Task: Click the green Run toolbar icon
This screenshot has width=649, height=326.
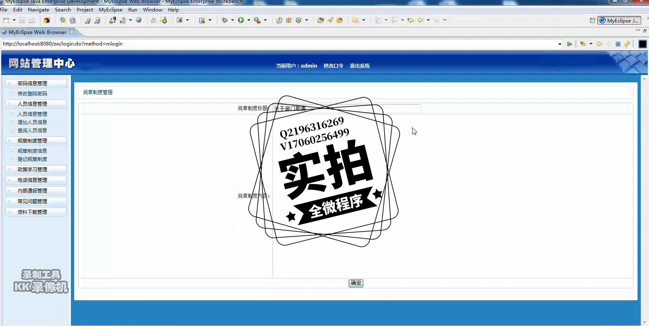Action: tap(241, 20)
